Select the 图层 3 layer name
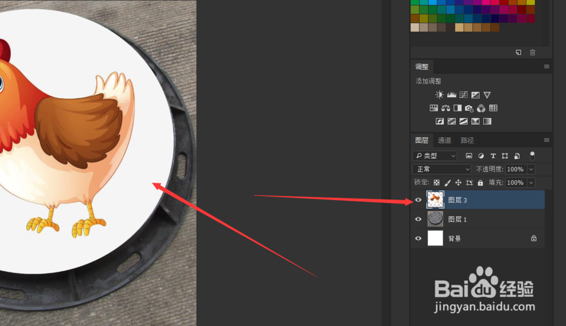Image resolution: width=566 pixels, height=326 pixels. tap(457, 200)
